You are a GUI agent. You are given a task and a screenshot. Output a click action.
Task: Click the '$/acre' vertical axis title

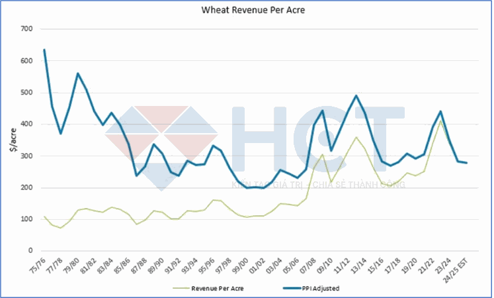click(x=14, y=140)
